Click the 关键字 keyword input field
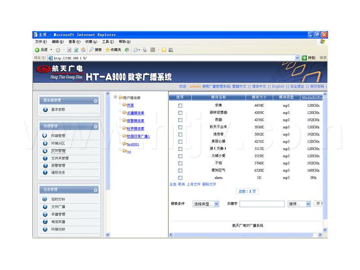 (262, 204)
